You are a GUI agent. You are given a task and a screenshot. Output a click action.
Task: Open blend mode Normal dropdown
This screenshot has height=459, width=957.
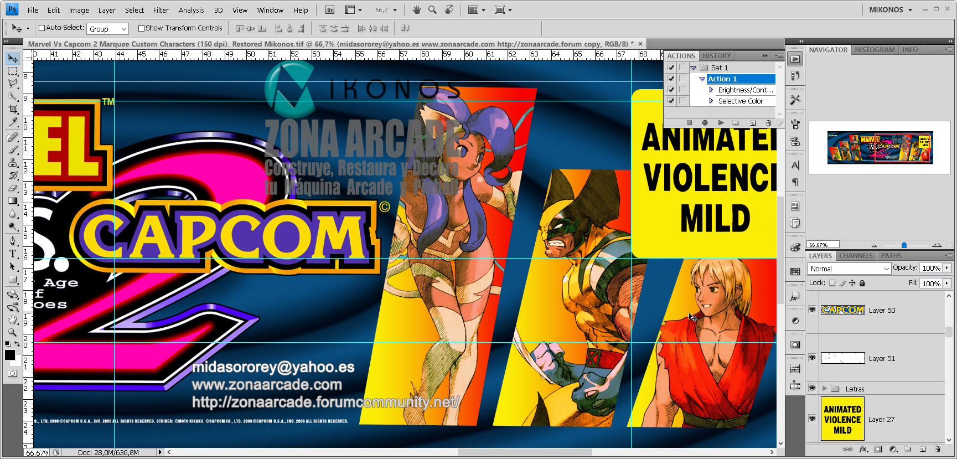(x=849, y=269)
